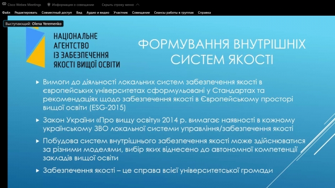Click the bullet starting Забезпечення якості – це справа

click(x=158, y=170)
